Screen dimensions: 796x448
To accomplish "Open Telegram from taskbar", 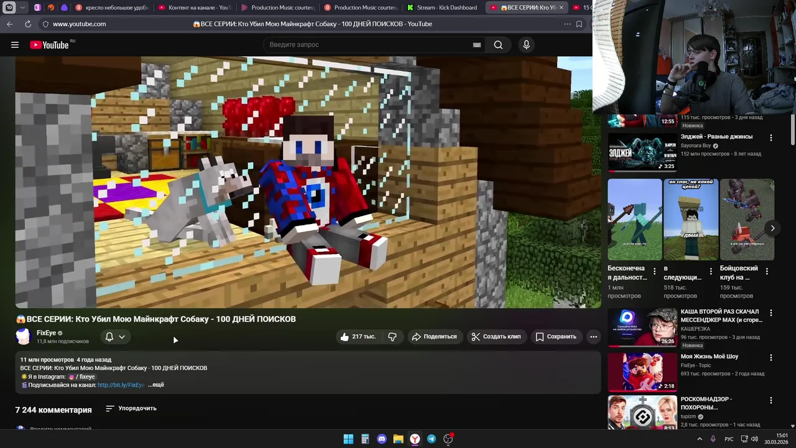I will pyautogui.click(x=431, y=439).
